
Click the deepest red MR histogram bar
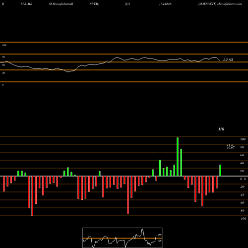(32, 196)
